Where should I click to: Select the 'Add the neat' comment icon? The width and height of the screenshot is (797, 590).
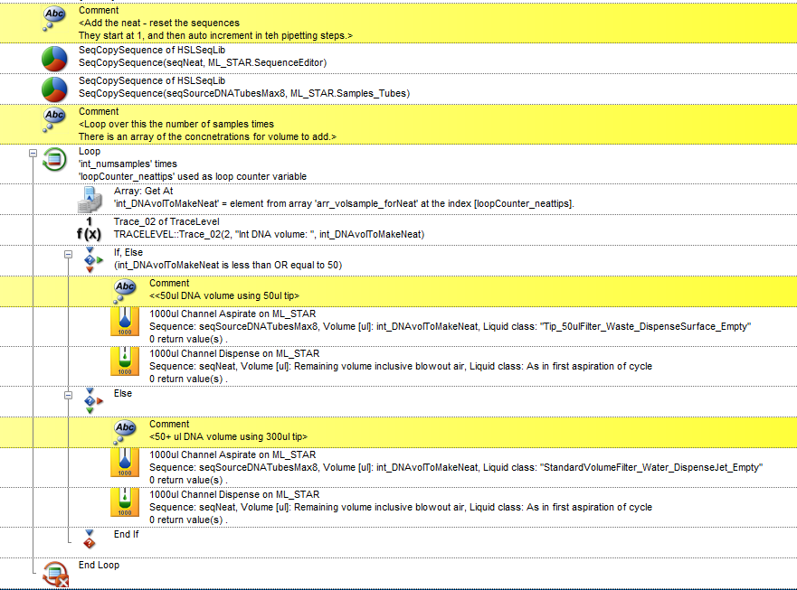54,17
